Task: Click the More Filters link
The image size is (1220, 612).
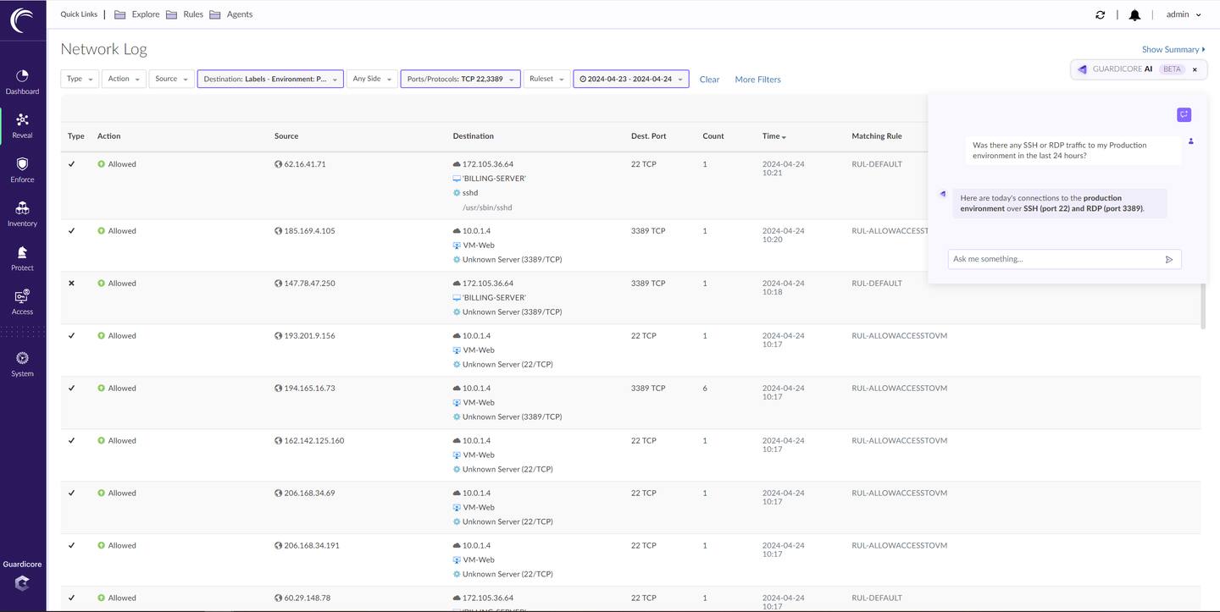Action: point(757,80)
